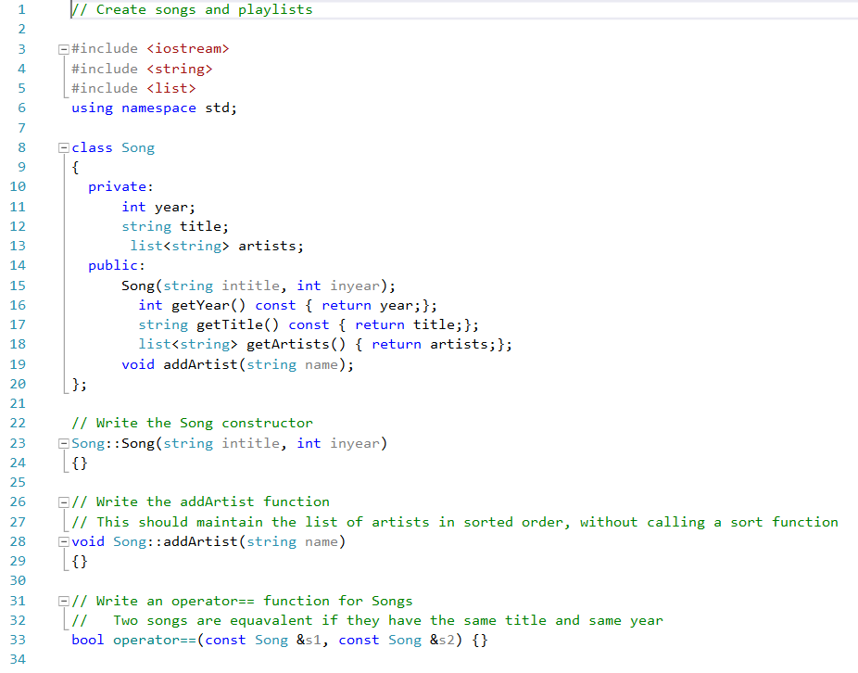Fold the addArtist function definition

pyautogui.click(x=63, y=541)
